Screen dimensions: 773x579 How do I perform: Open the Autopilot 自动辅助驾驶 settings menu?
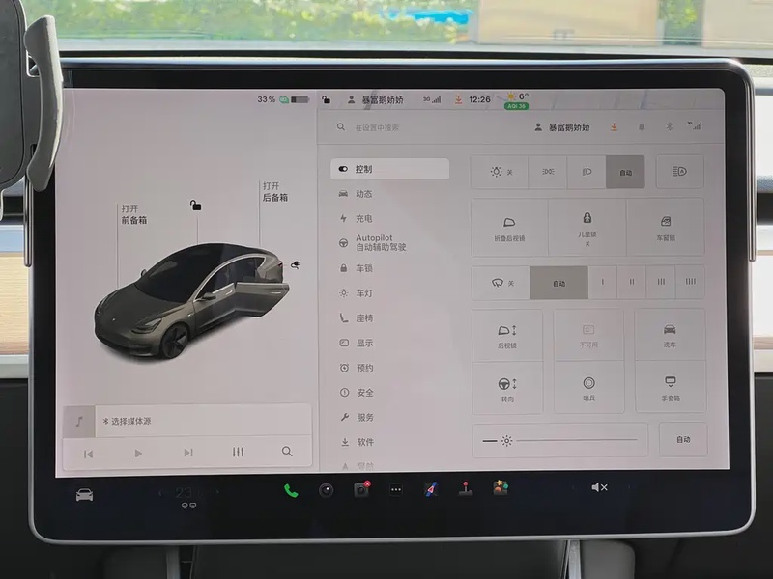pyautogui.click(x=381, y=242)
